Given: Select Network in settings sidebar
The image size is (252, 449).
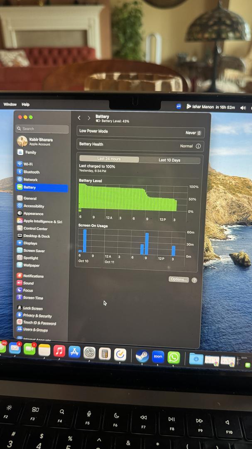Looking at the screenshot, I should (31, 180).
